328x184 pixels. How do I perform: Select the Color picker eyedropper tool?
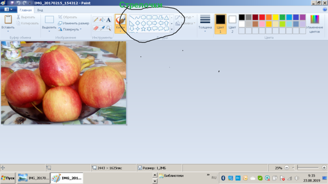coord(102,28)
